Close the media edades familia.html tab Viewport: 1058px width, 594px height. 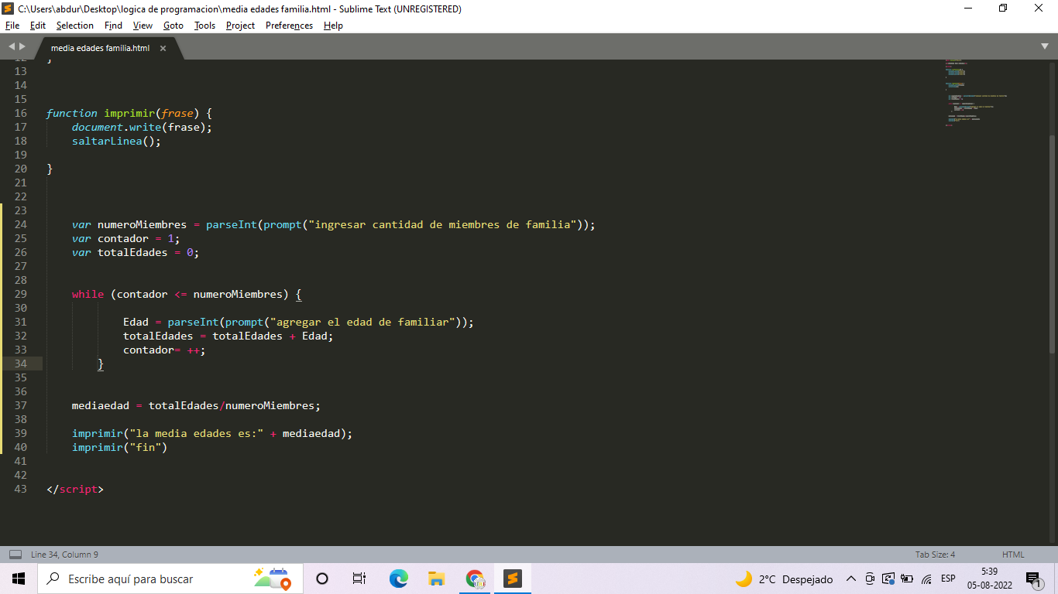click(163, 48)
